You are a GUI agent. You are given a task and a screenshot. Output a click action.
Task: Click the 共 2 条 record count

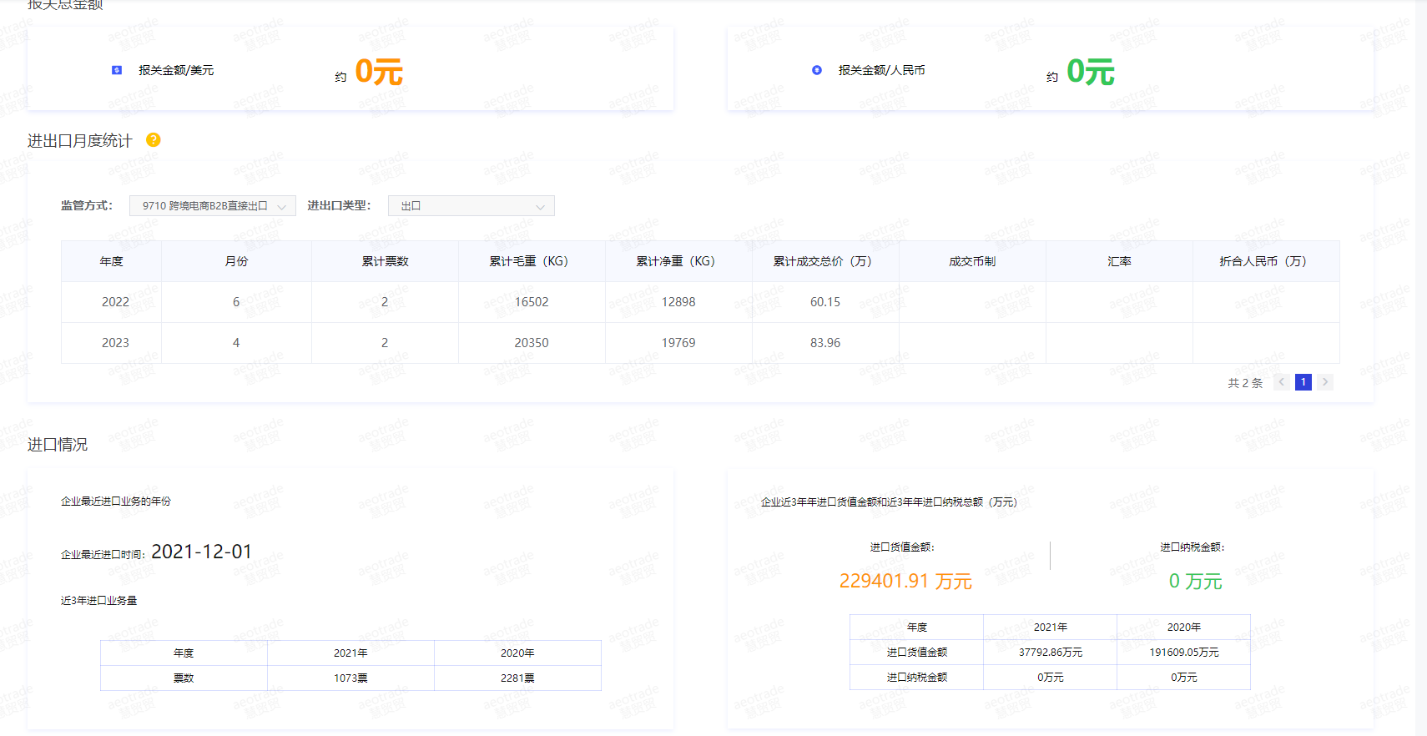coord(1245,383)
